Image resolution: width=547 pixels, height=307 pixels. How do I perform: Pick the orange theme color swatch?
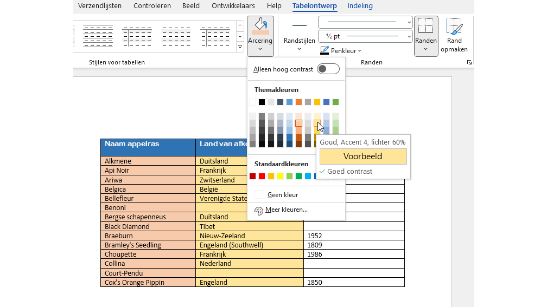click(298, 102)
